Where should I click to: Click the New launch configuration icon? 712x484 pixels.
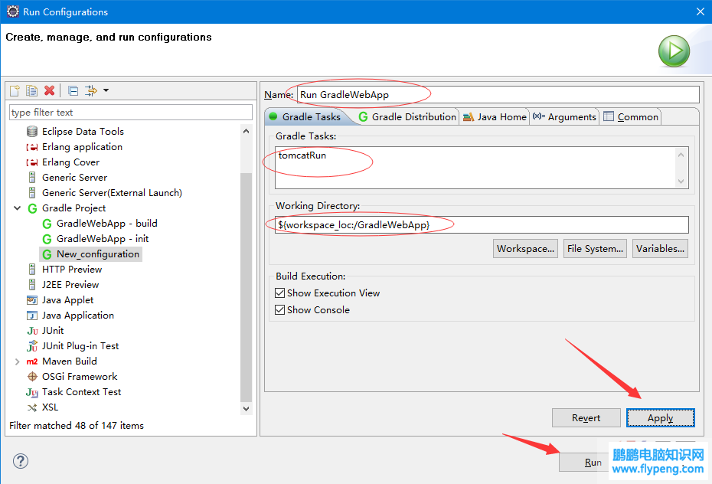click(x=15, y=91)
